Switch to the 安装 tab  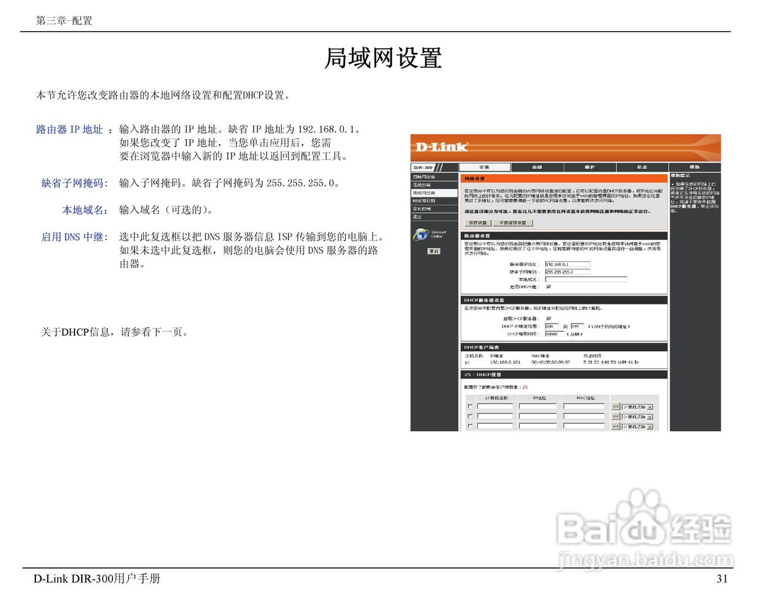484,167
